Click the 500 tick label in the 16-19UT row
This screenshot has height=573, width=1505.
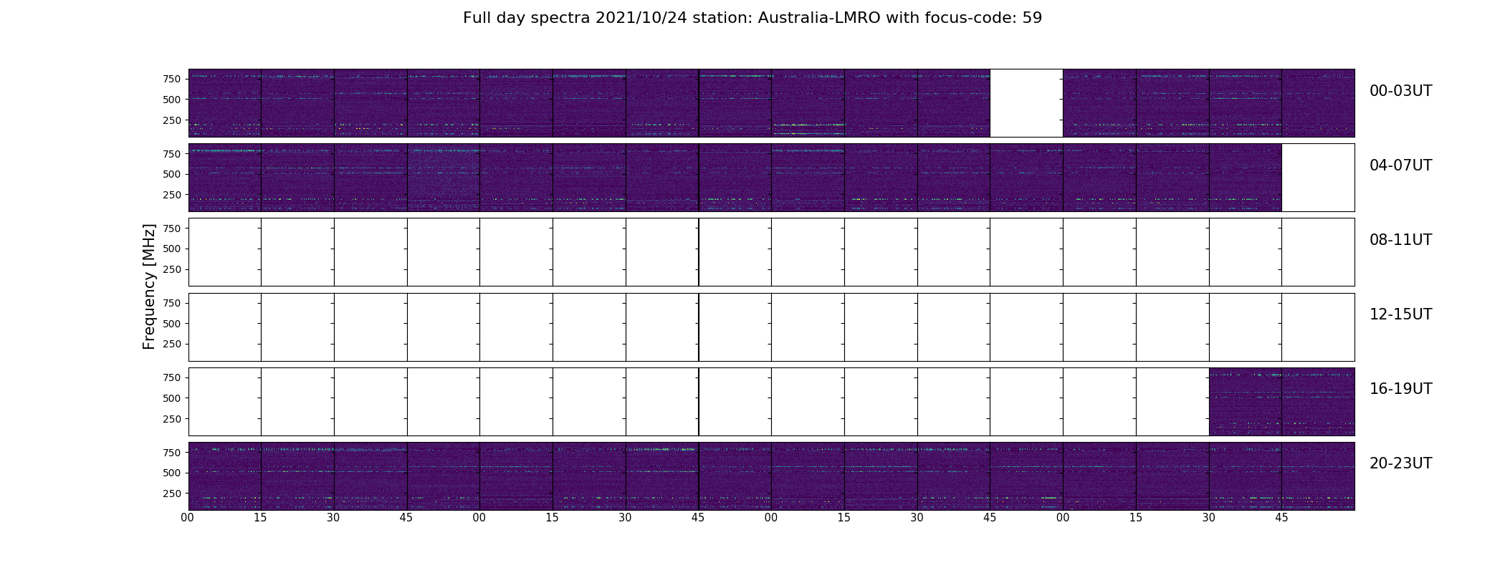(x=171, y=398)
